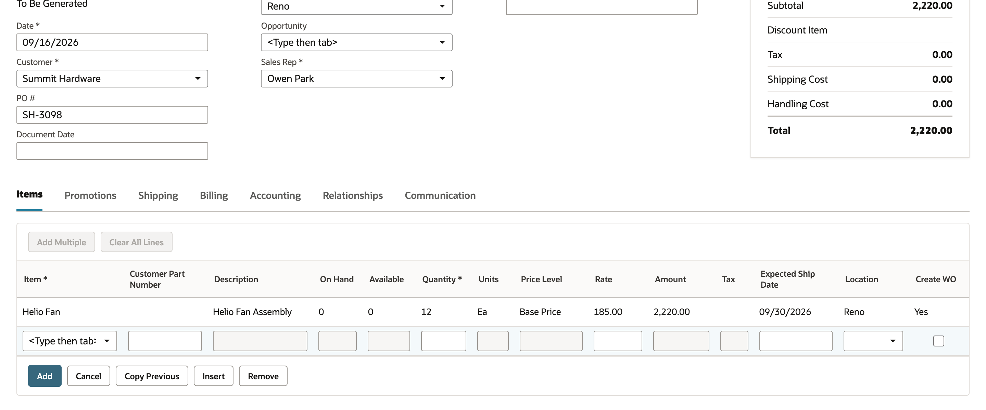
Task: Expand the Location dropdown in new line
Action: pyautogui.click(x=873, y=340)
